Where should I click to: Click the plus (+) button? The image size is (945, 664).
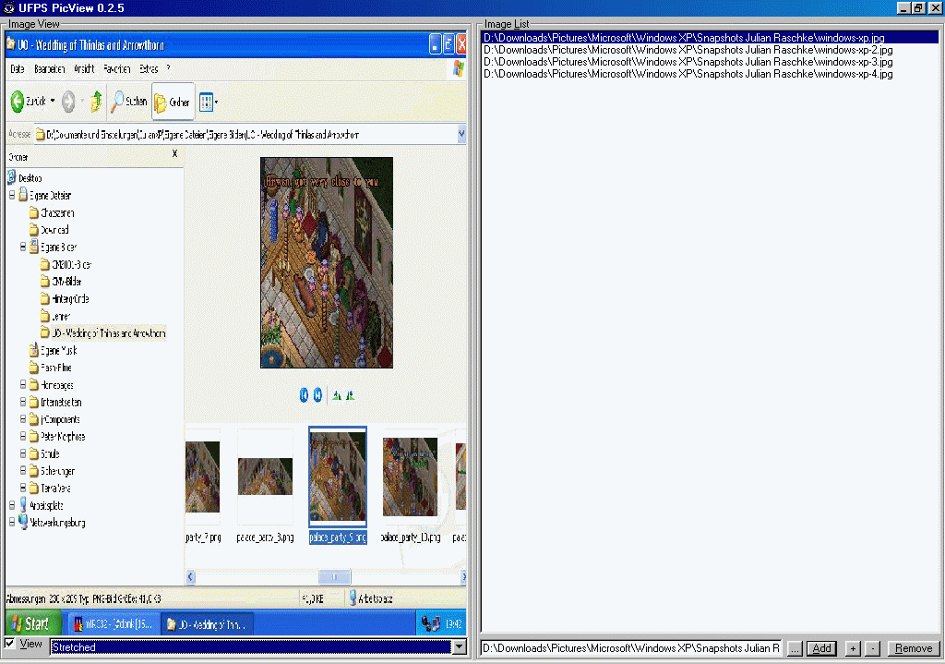[x=853, y=648]
